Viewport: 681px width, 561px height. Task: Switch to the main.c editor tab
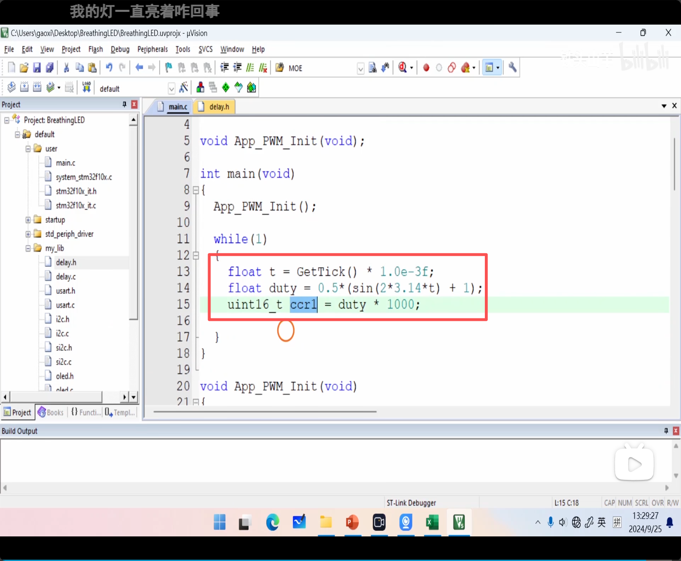(x=173, y=107)
